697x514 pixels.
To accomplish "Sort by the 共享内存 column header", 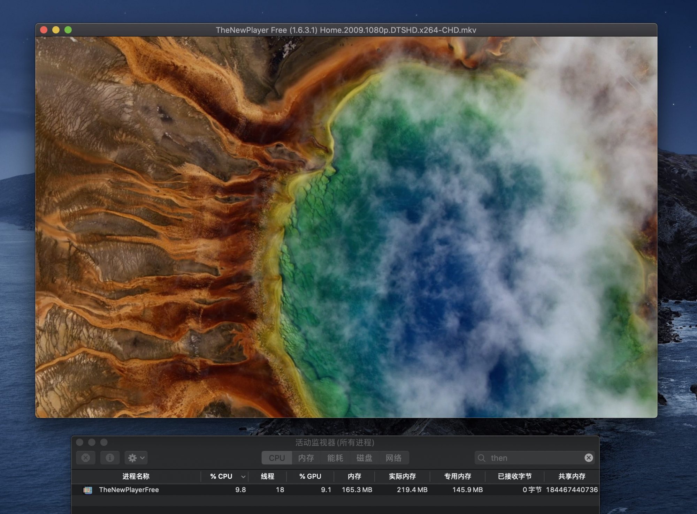I will (572, 476).
